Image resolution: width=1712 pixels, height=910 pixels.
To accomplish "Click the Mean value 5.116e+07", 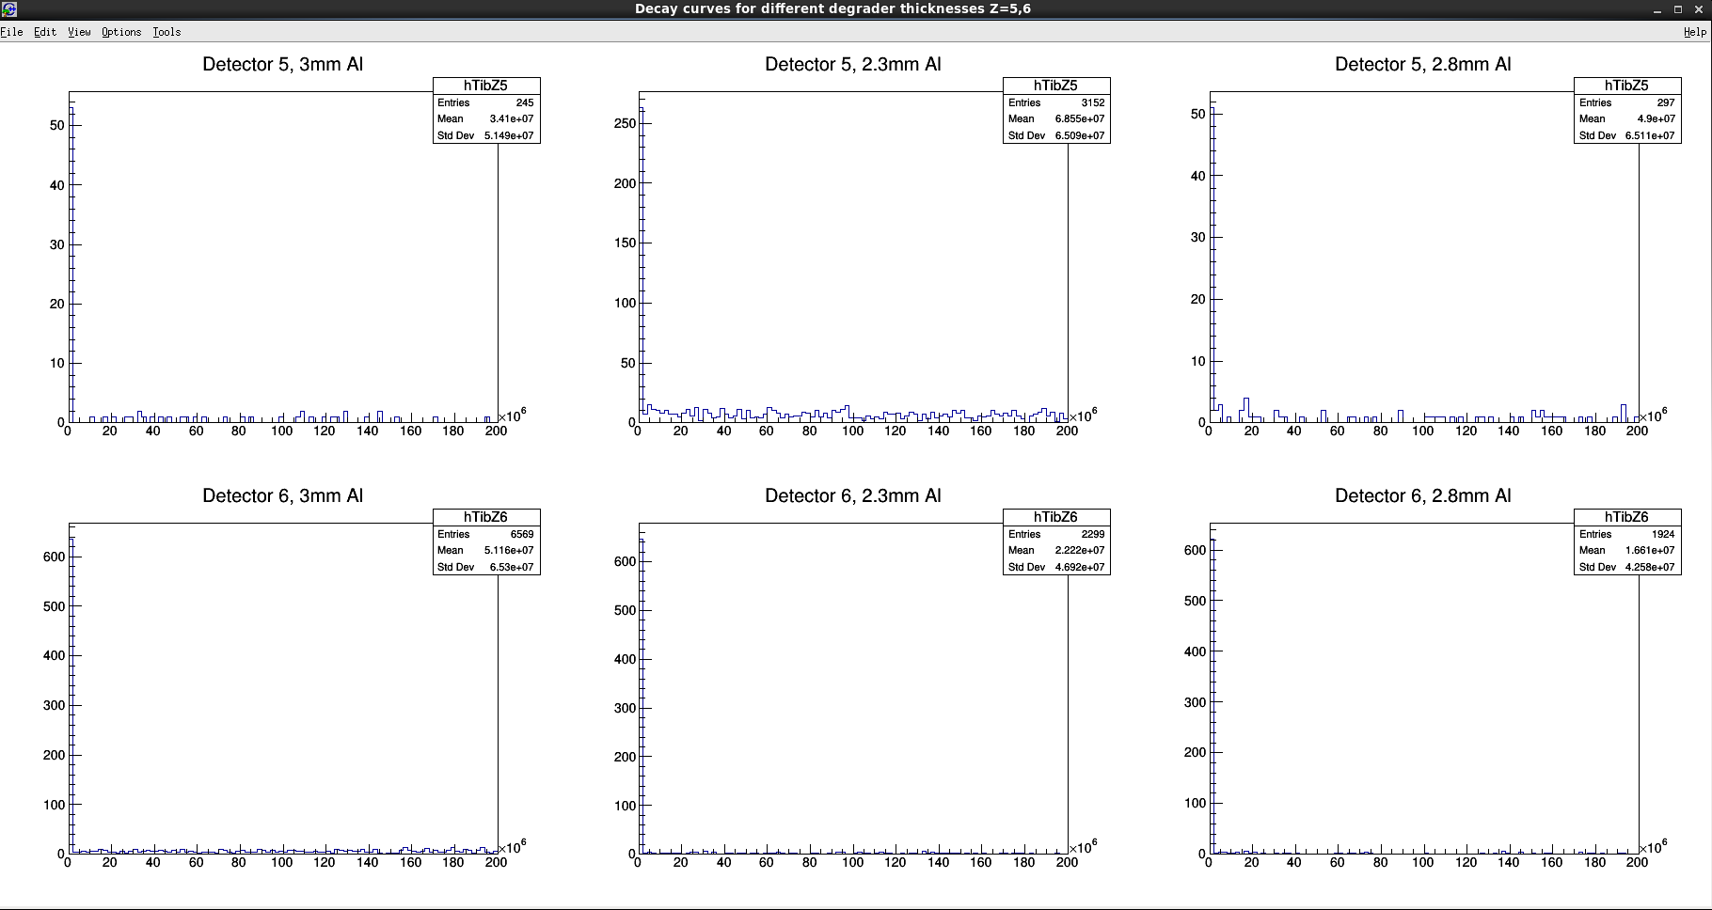I will pos(509,551).
